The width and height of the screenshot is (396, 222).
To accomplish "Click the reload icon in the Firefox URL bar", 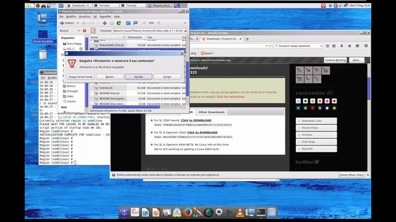I will (270, 46).
